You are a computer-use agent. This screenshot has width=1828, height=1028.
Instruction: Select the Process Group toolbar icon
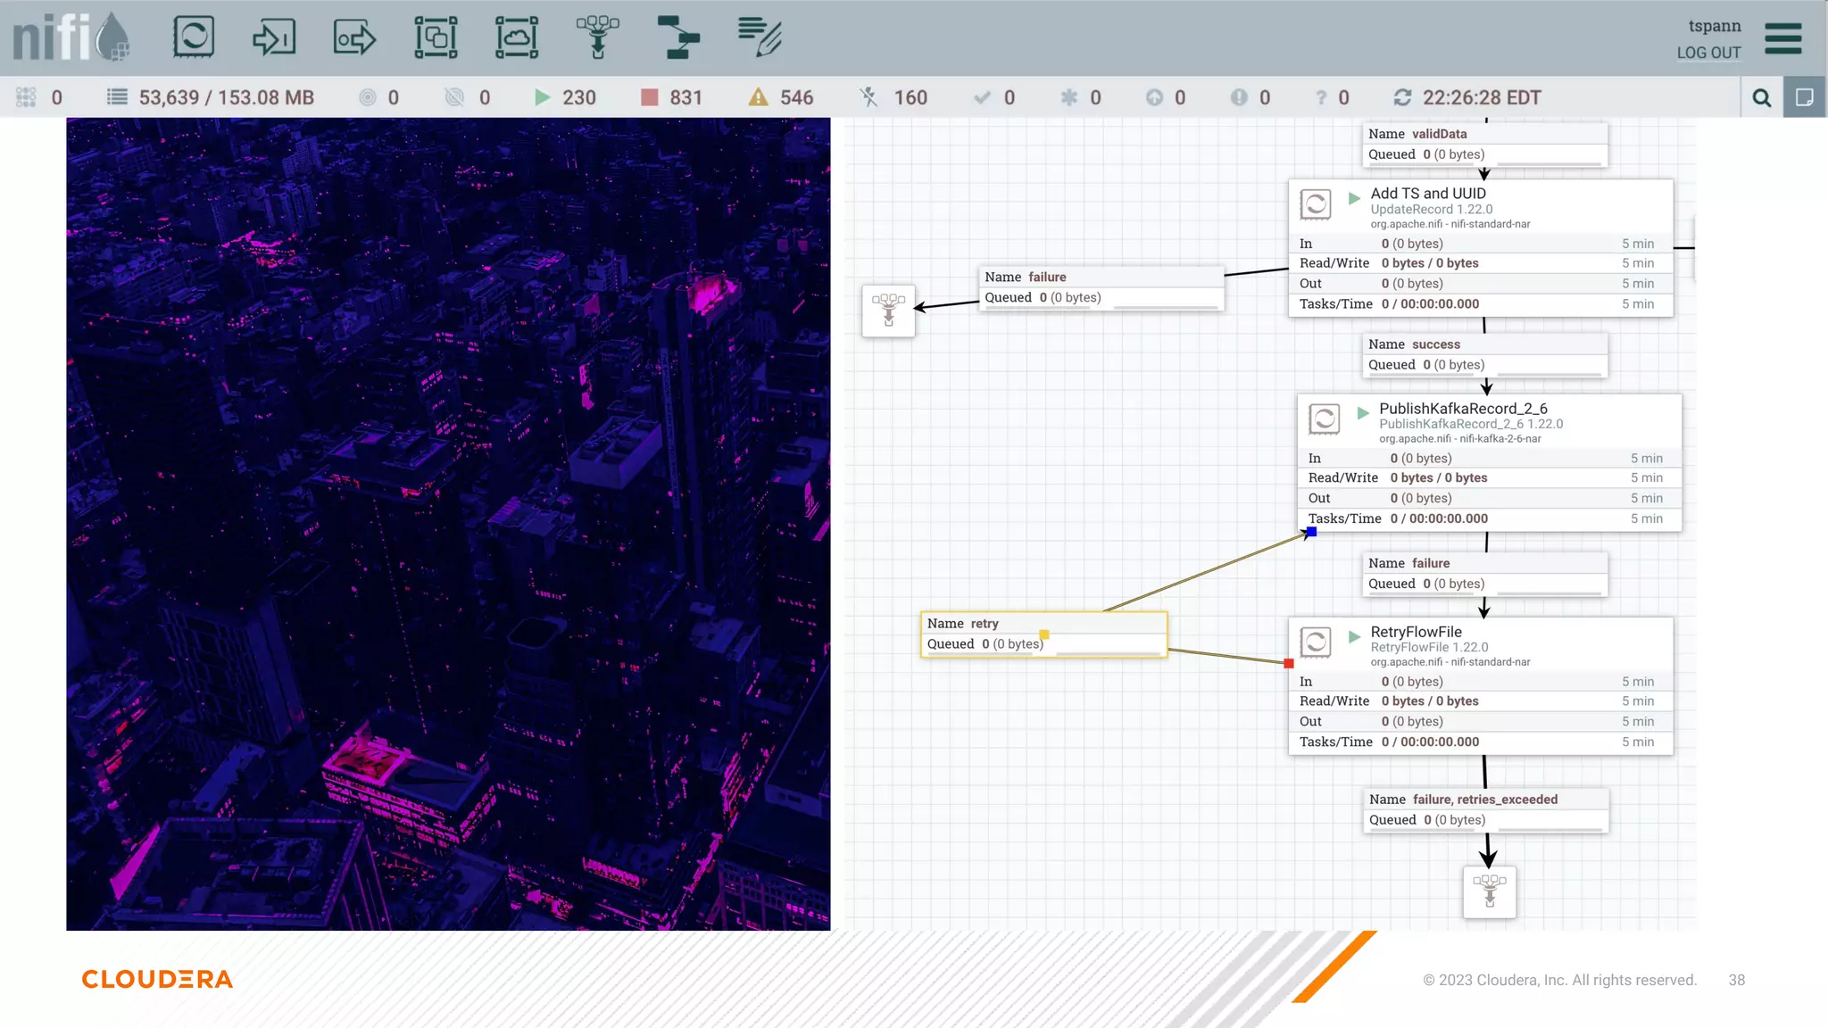[436, 37]
